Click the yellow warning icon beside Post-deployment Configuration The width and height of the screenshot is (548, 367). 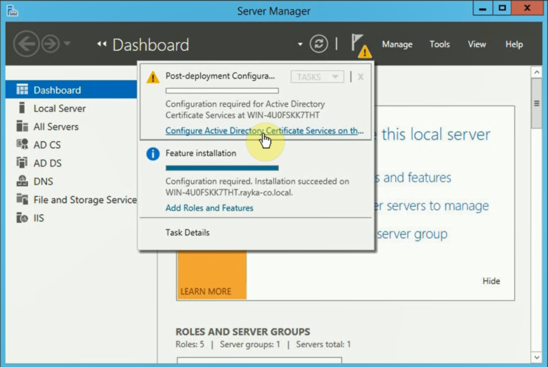(153, 77)
